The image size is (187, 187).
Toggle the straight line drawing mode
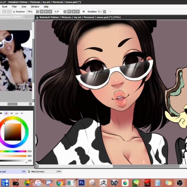(110, 12)
